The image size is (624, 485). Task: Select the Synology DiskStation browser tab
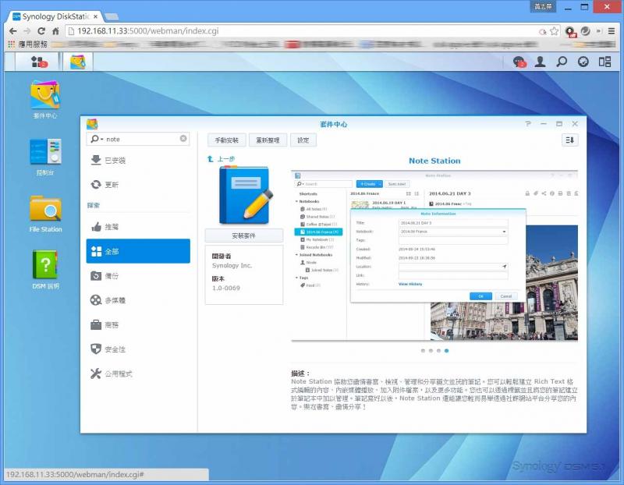(x=55, y=16)
